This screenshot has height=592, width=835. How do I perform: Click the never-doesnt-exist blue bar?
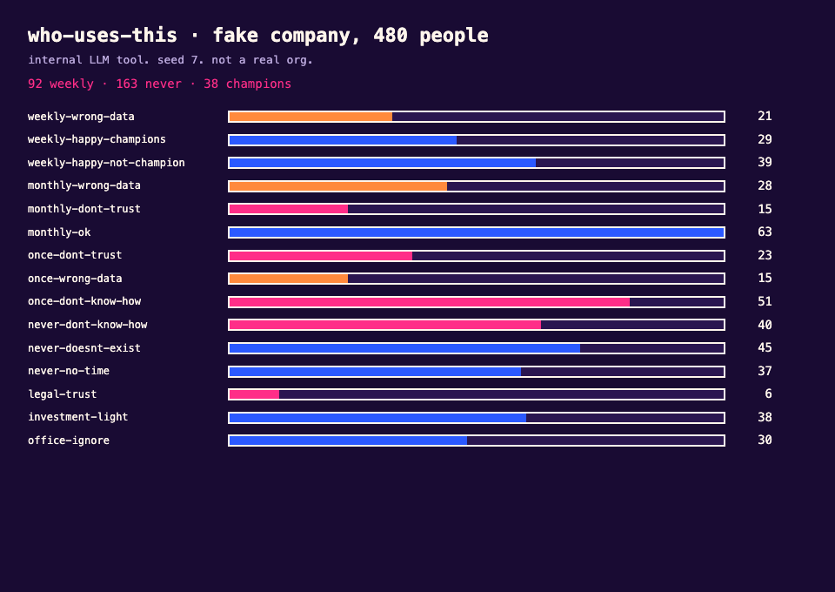404,348
